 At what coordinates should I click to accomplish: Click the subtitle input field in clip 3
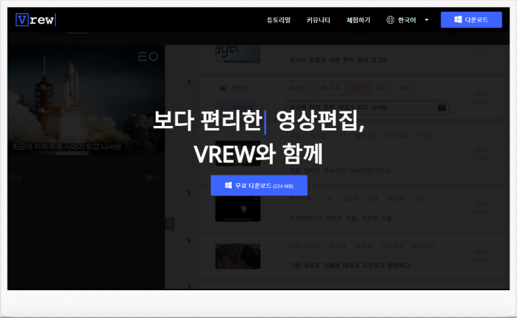point(367,108)
